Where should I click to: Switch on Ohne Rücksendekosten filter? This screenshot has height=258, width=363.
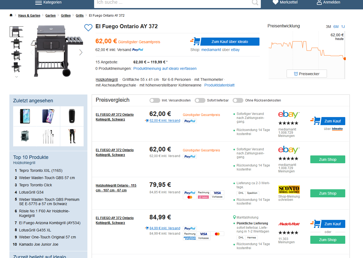[x=238, y=100]
